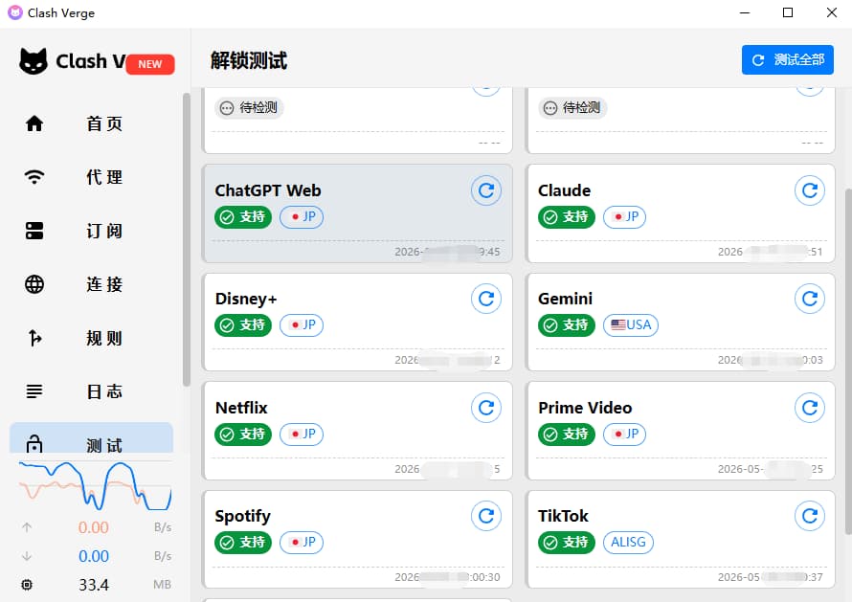Click the JP chip on Disney+
This screenshot has height=602, width=852.
point(302,324)
